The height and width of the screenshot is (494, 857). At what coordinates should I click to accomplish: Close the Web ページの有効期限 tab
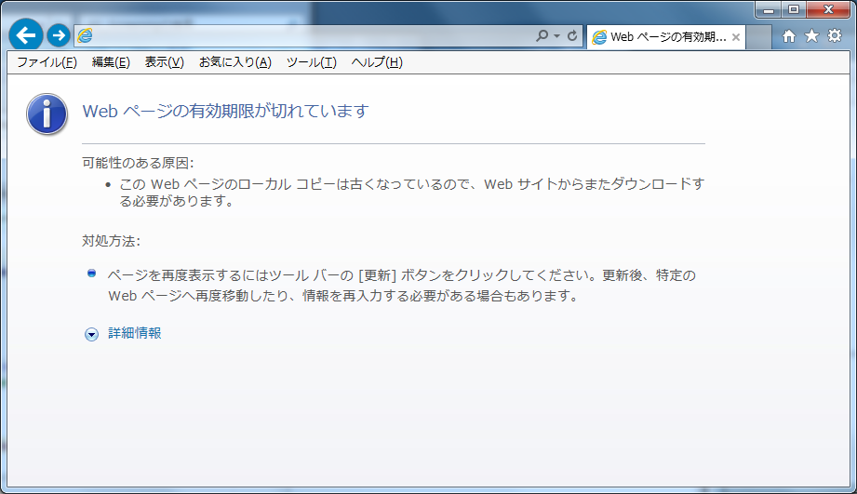(x=736, y=37)
